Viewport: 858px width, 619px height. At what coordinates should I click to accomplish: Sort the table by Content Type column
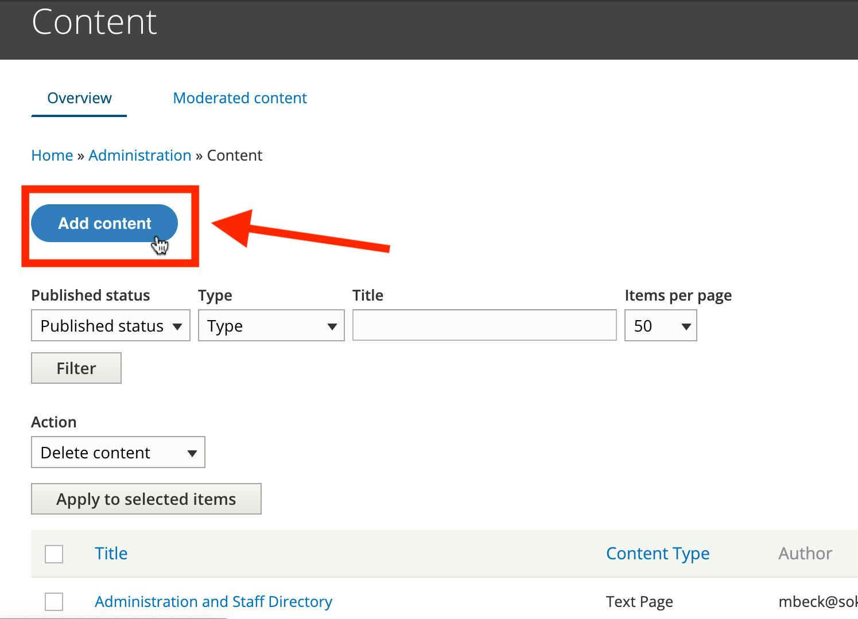(x=657, y=554)
